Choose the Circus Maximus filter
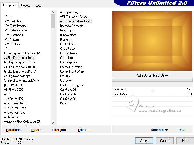This screenshot has height=145, width=194. coord(70,53)
